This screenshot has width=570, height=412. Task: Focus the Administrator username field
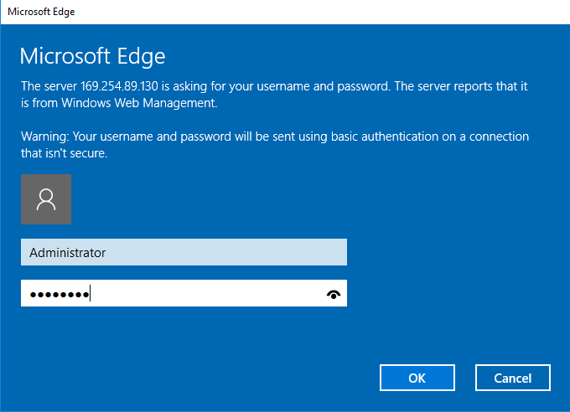[184, 252]
